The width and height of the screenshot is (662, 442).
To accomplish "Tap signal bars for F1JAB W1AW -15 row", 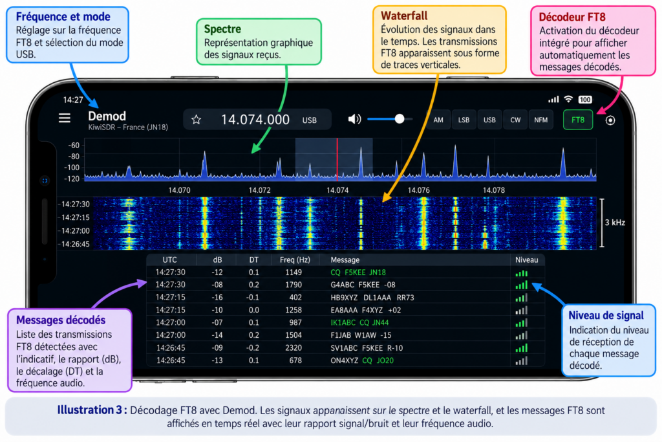I will 522,336.
